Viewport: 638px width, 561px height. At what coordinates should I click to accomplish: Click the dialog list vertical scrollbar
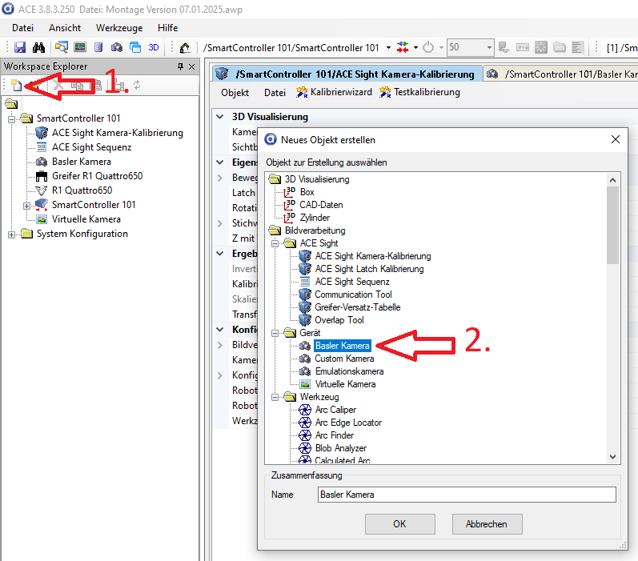(612, 320)
